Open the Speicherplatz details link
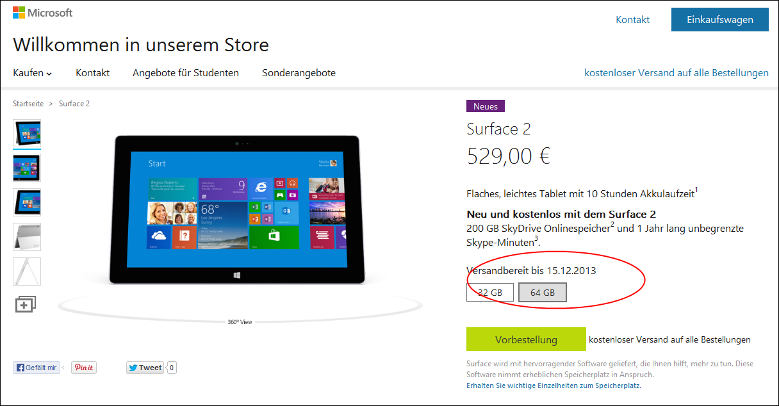 553,386
